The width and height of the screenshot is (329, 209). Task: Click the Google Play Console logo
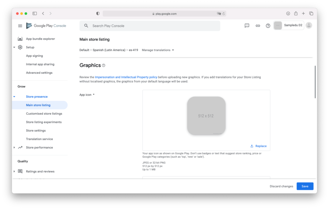[x=46, y=25]
